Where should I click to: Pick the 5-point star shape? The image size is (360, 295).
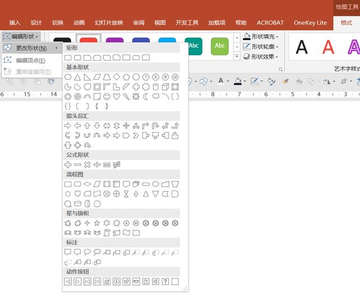click(97, 223)
